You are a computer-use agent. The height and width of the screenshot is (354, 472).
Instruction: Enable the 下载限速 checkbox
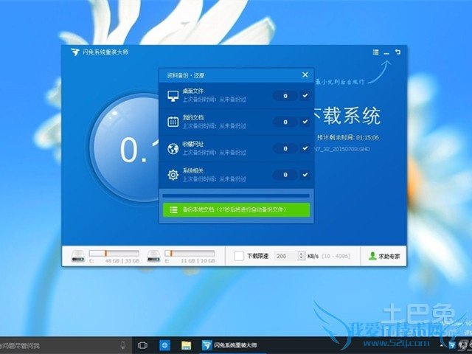pyautogui.click(x=239, y=256)
